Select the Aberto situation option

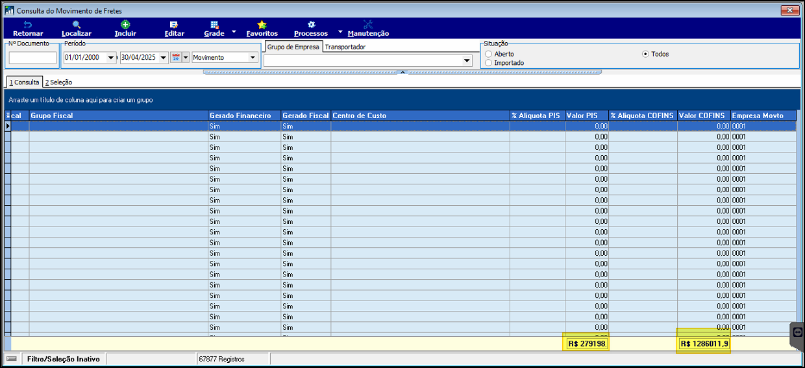tap(488, 54)
